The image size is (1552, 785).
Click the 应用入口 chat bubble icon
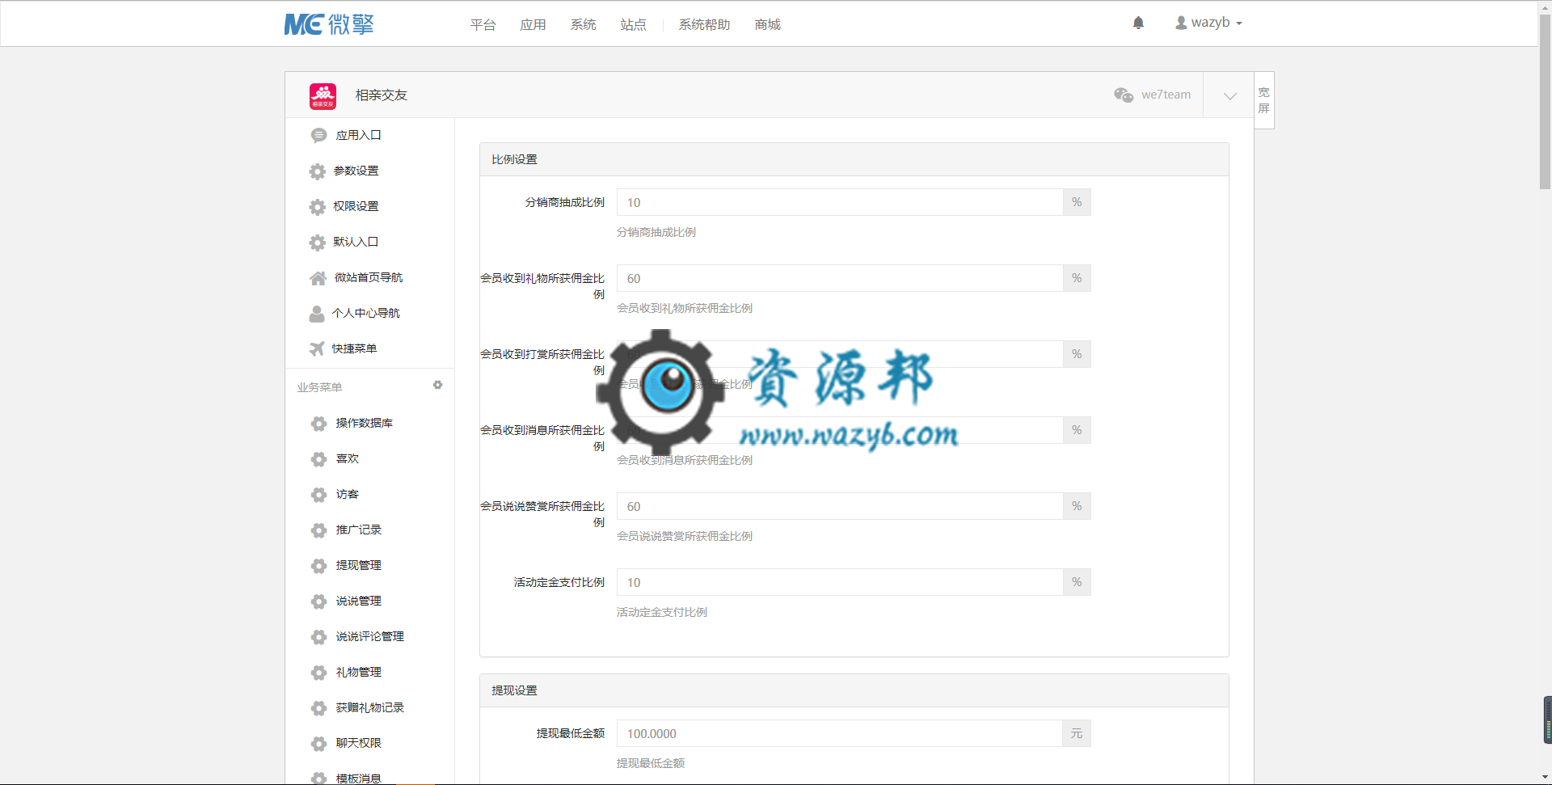coord(318,135)
